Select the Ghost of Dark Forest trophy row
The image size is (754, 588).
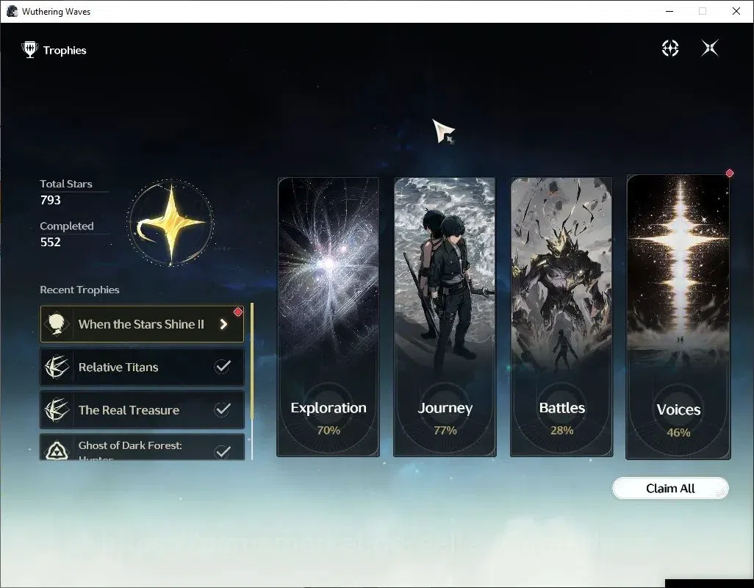[x=142, y=447]
